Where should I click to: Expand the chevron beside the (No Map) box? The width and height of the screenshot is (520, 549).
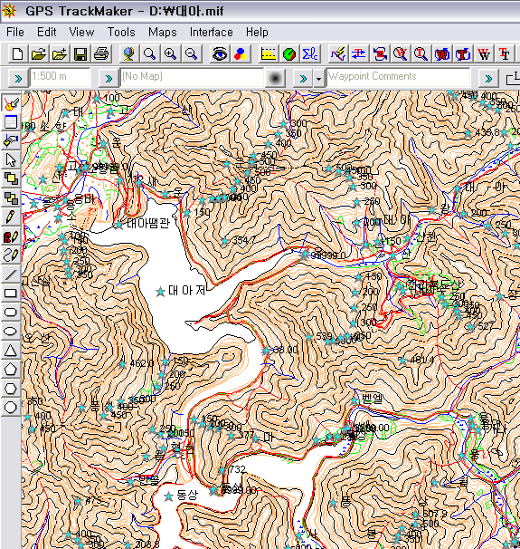pos(109,78)
